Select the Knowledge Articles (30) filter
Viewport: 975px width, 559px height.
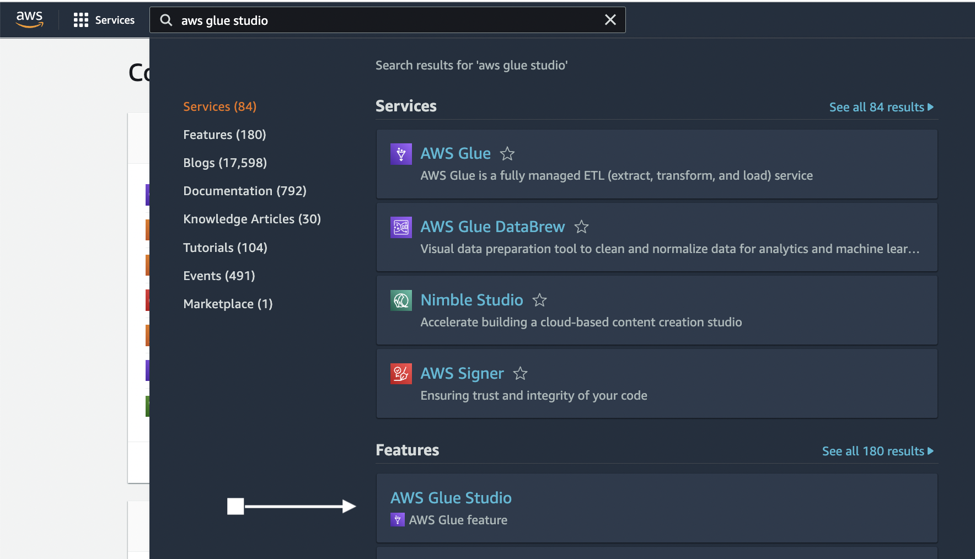(252, 219)
